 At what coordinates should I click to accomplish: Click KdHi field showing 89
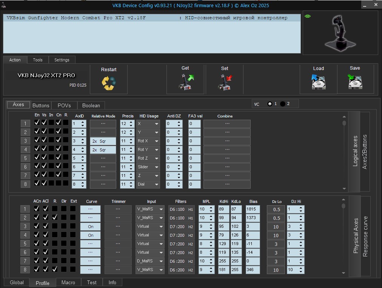coord(223,209)
